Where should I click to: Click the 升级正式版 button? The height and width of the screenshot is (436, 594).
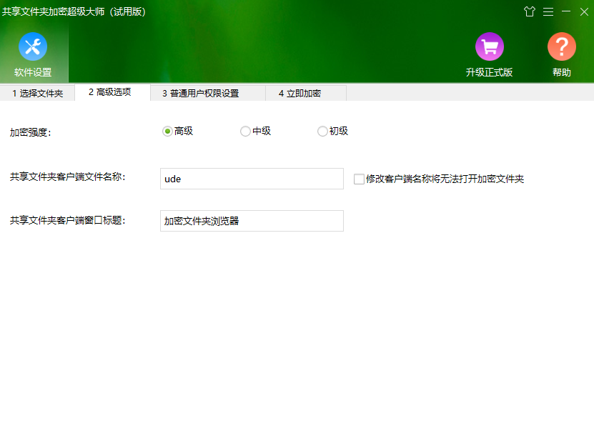490,72
